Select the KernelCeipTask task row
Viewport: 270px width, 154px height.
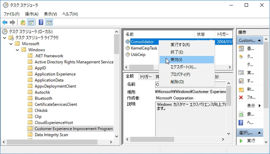coord(144,48)
